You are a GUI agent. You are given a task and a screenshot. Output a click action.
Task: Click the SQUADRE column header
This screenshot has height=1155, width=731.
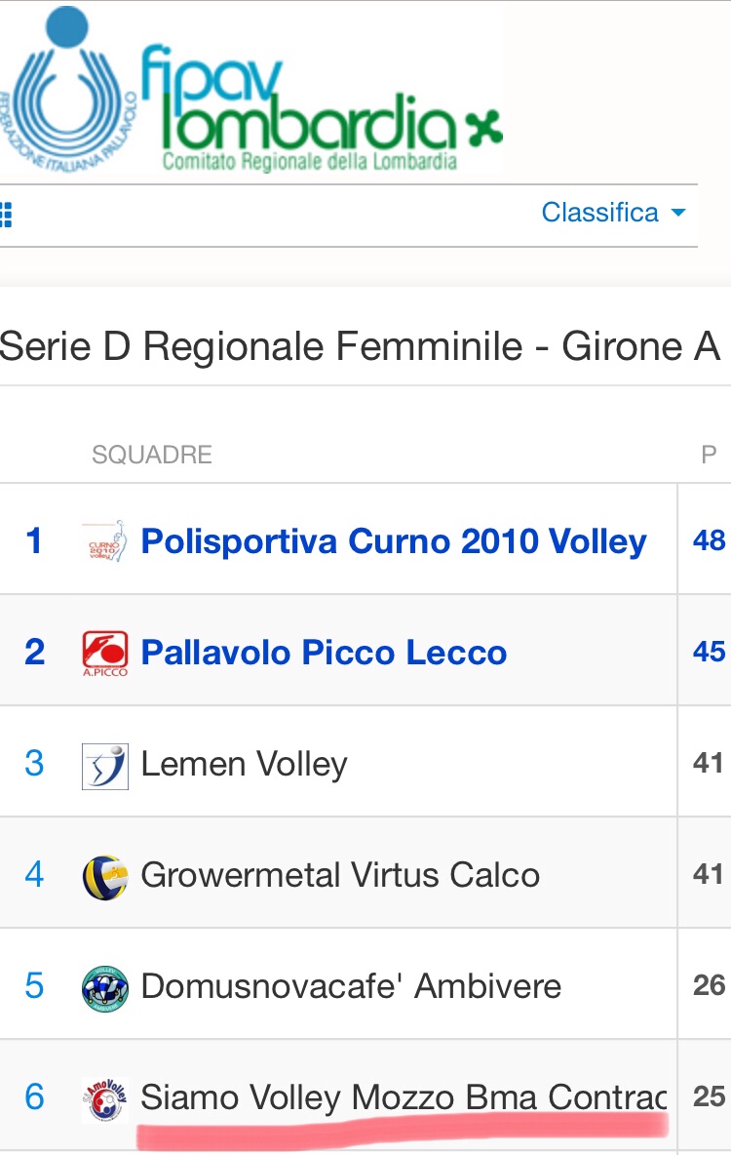pos(152,455)
